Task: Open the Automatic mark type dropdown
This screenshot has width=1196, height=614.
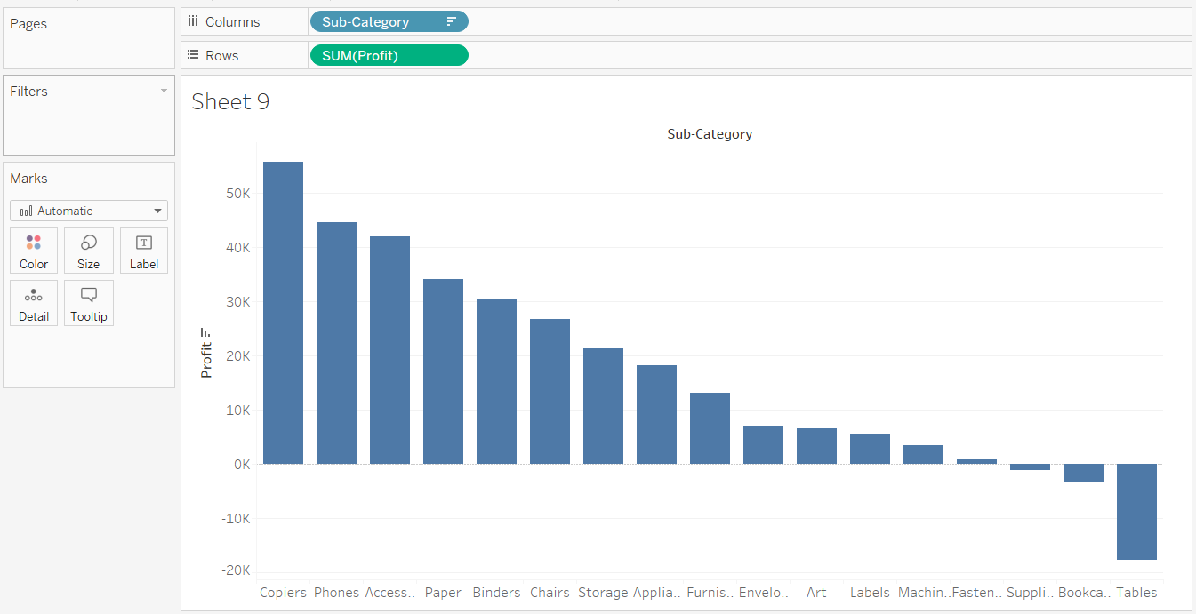Action: 89,211
